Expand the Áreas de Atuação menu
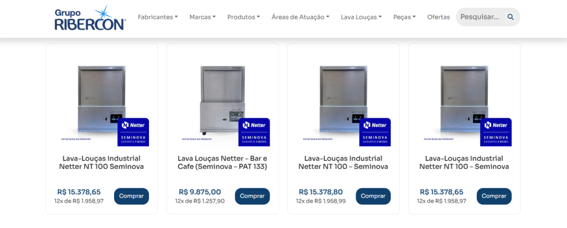 tap(300, 17)
